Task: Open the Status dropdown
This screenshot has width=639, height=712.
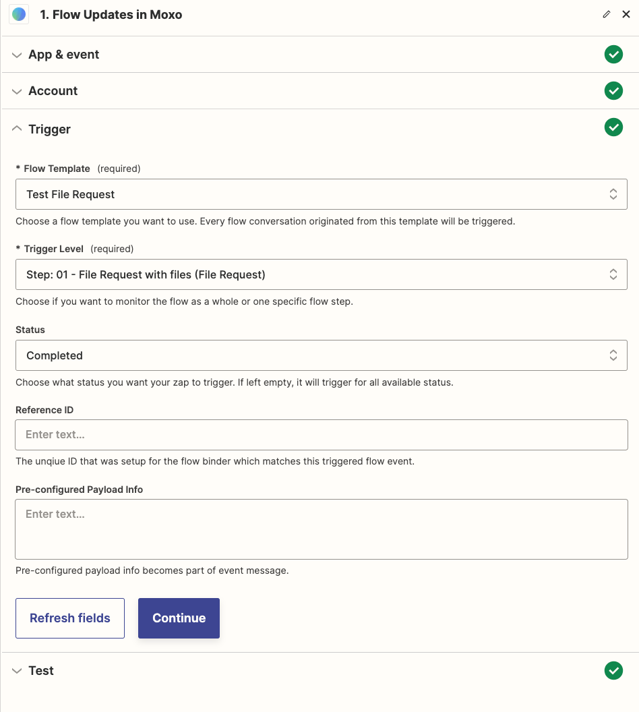Action: (322, 355)
